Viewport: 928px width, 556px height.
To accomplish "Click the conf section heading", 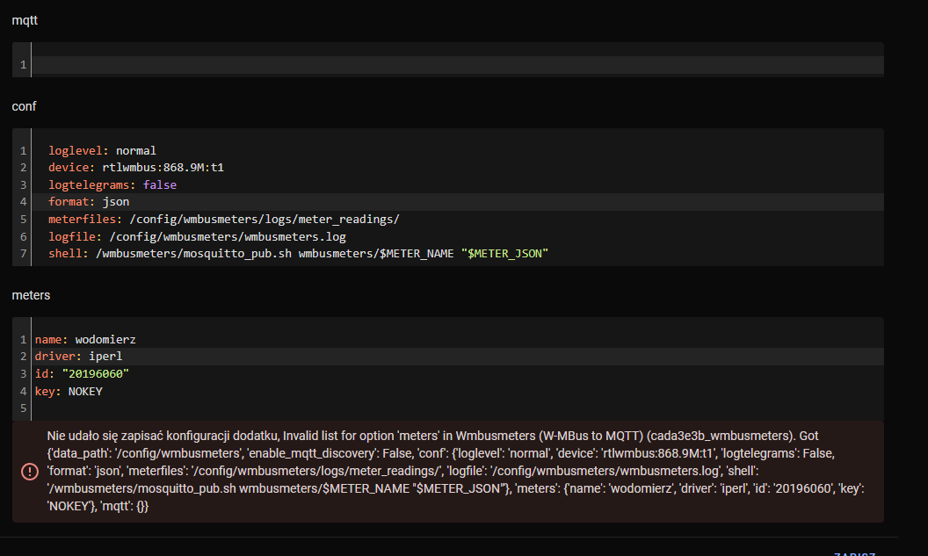I will click(x=24, y=105).
